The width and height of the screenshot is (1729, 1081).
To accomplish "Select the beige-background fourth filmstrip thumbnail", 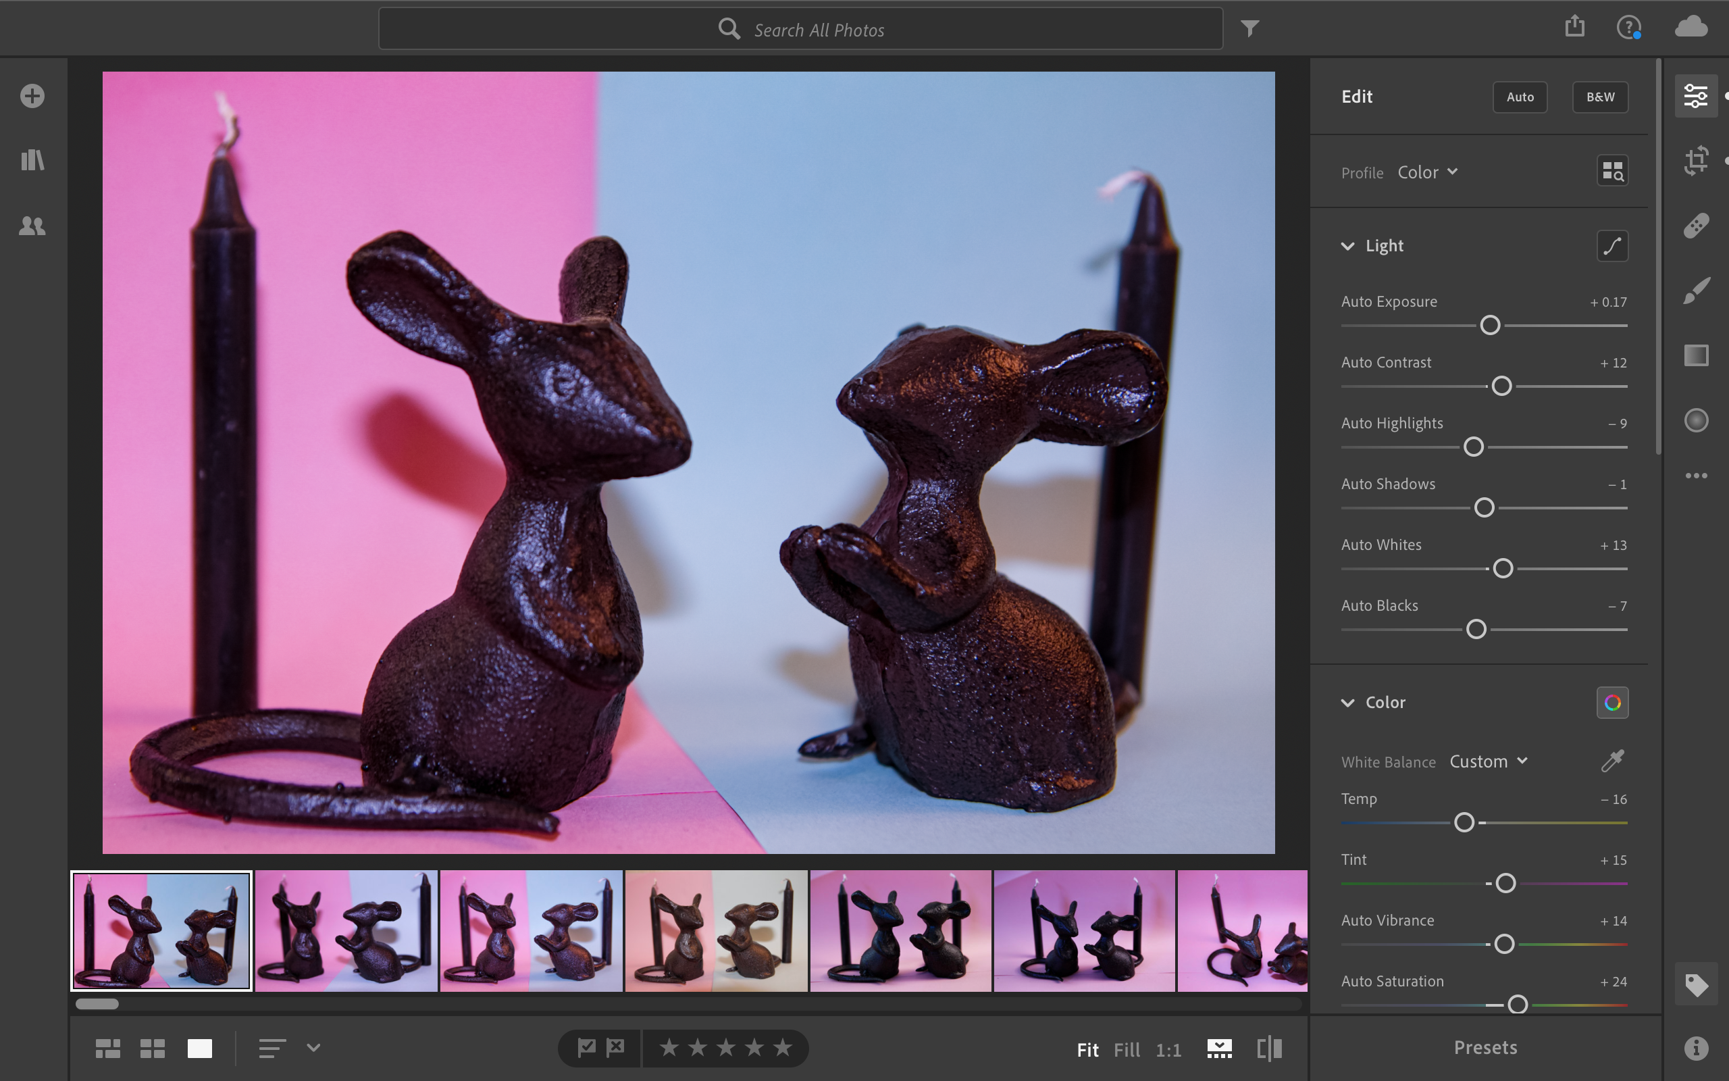I will (716, 931).
